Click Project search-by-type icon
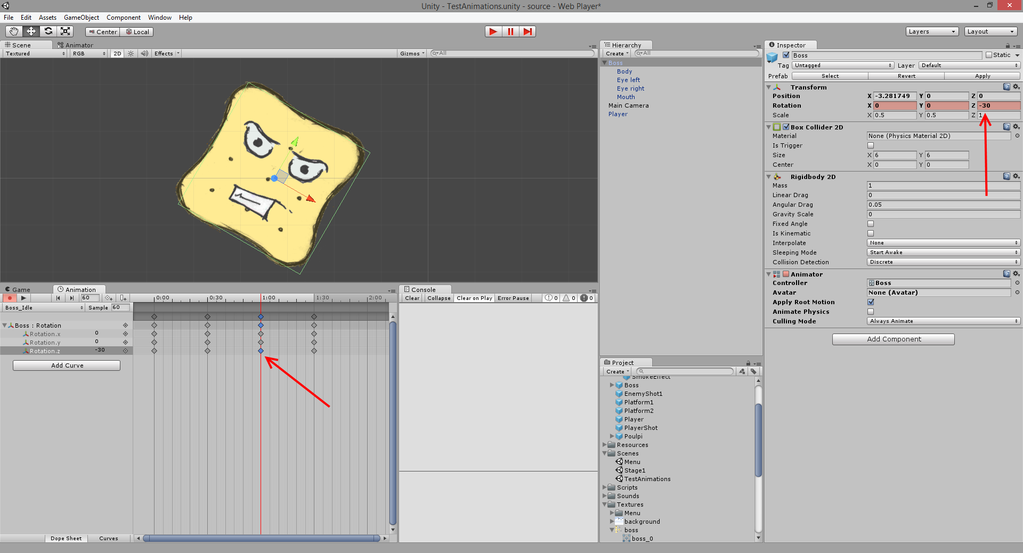 pos(742,371)
